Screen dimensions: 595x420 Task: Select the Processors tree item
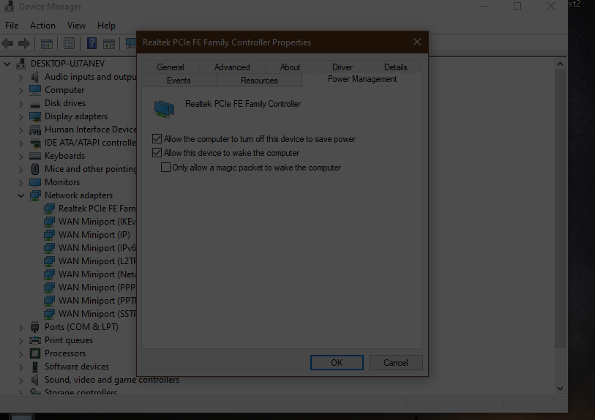(x=65, y=353)
